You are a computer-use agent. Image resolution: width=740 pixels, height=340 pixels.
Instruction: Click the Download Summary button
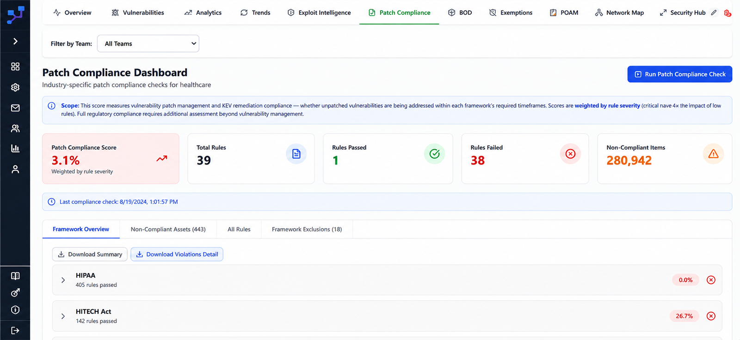[90, 254]
